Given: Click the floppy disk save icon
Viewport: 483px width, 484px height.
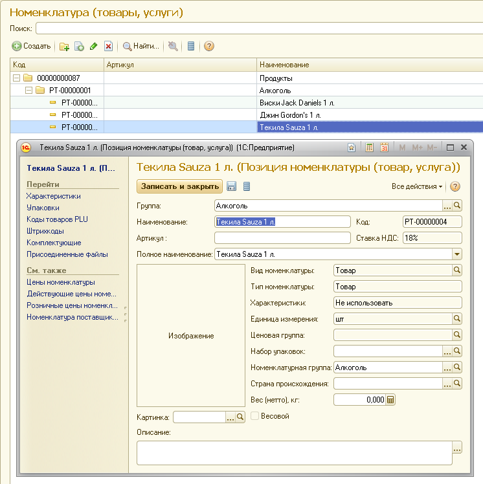Looking at the screenshot, I should click(231, 186).
